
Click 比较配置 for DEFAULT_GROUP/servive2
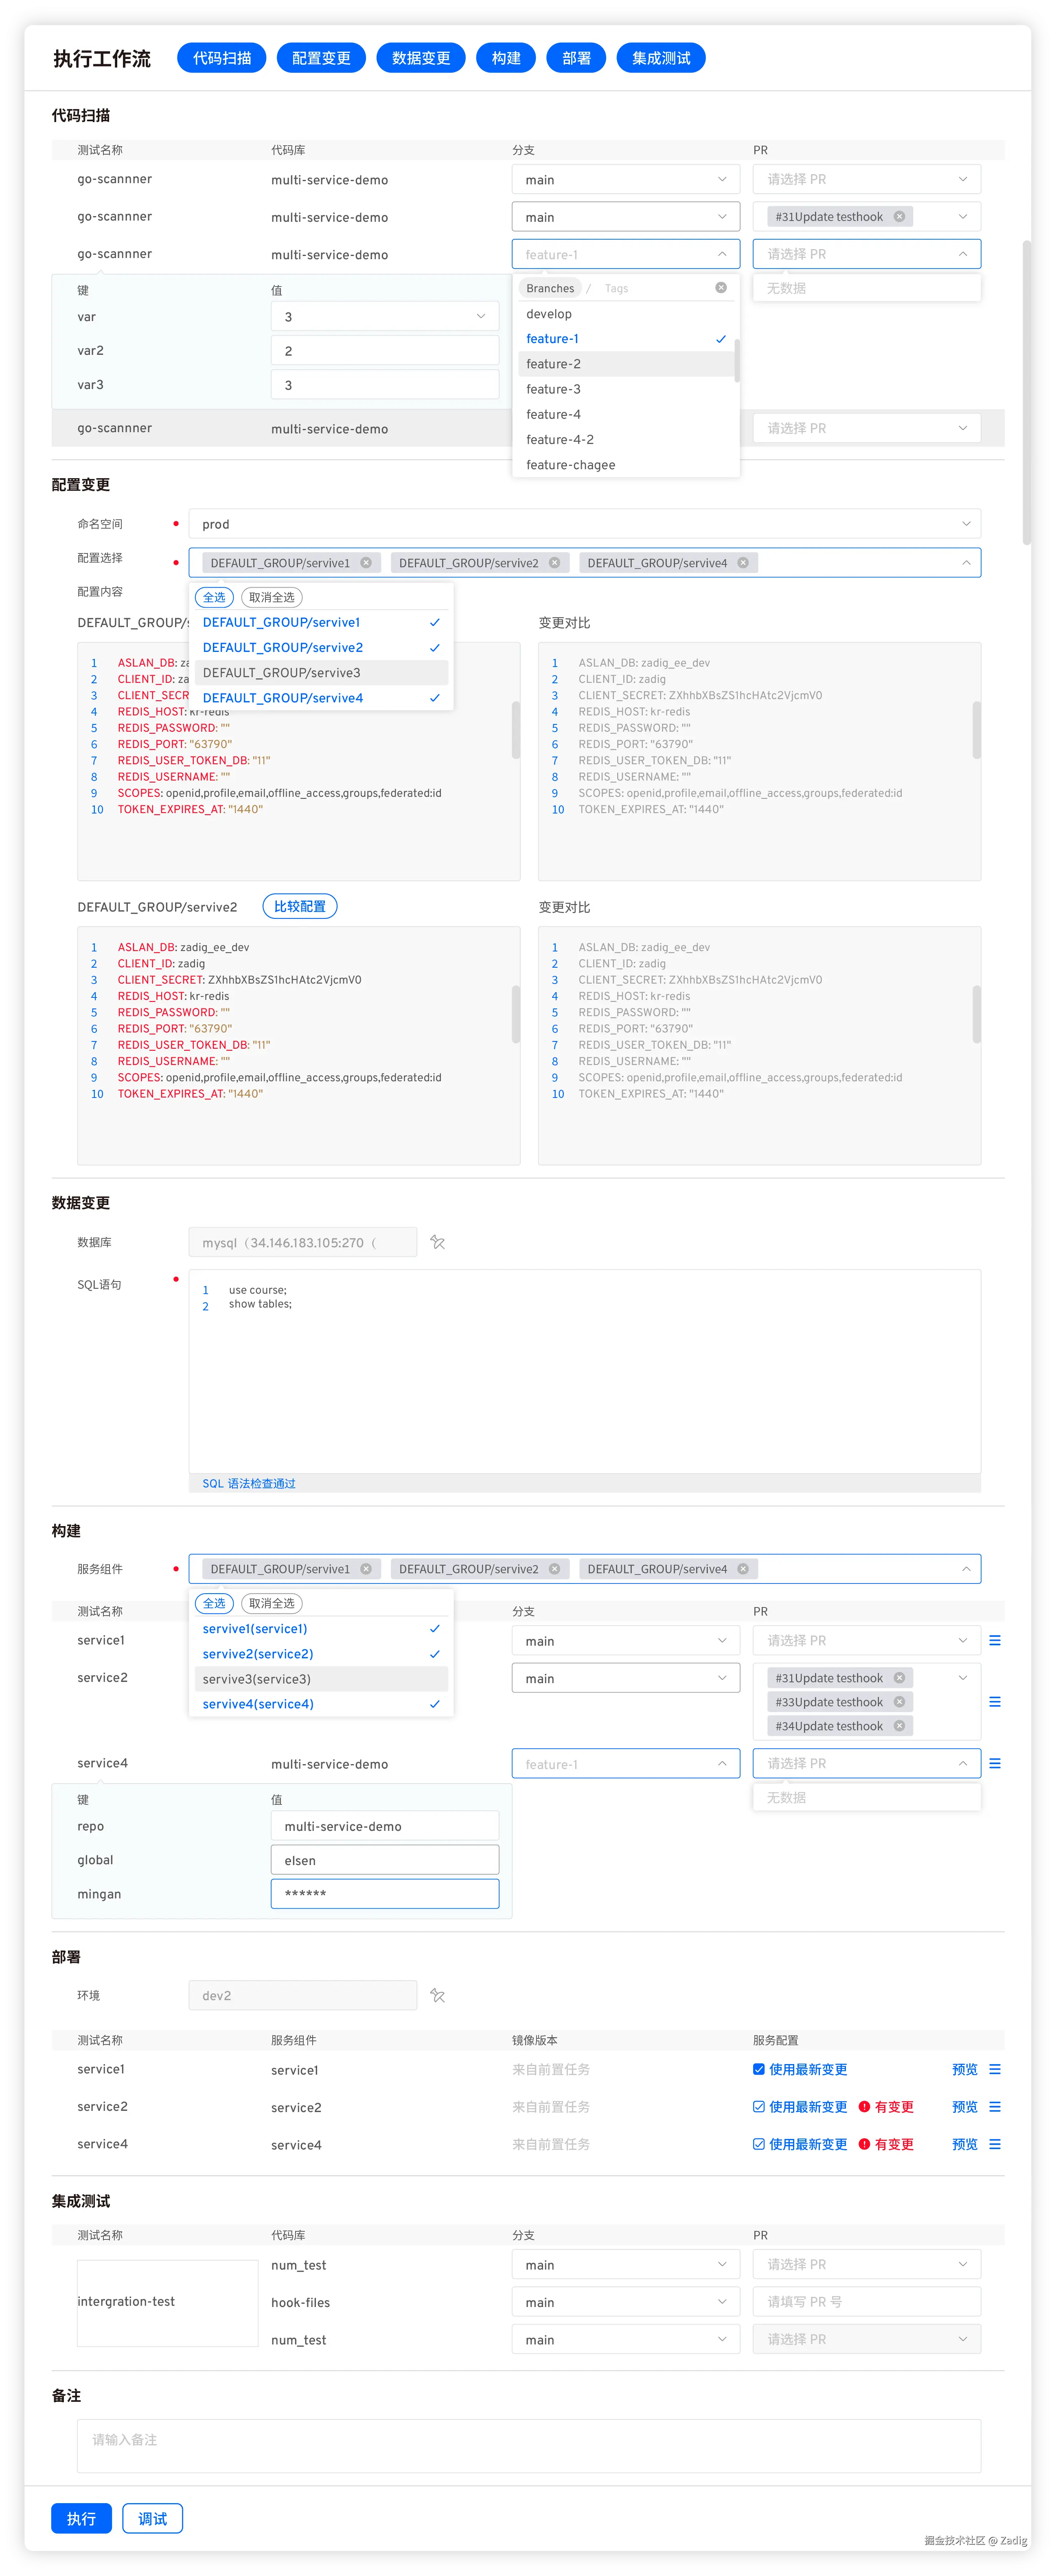(x=300, y=906)
